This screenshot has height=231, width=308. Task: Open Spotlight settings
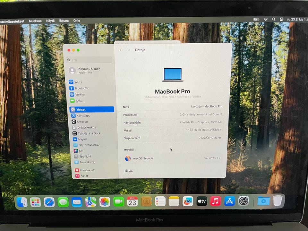pyautogui.click(x=83, y=156)
